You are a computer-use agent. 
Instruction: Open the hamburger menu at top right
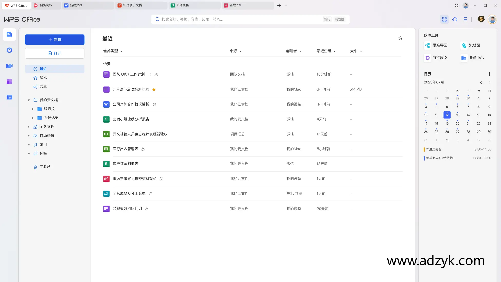tap(465, 19)
